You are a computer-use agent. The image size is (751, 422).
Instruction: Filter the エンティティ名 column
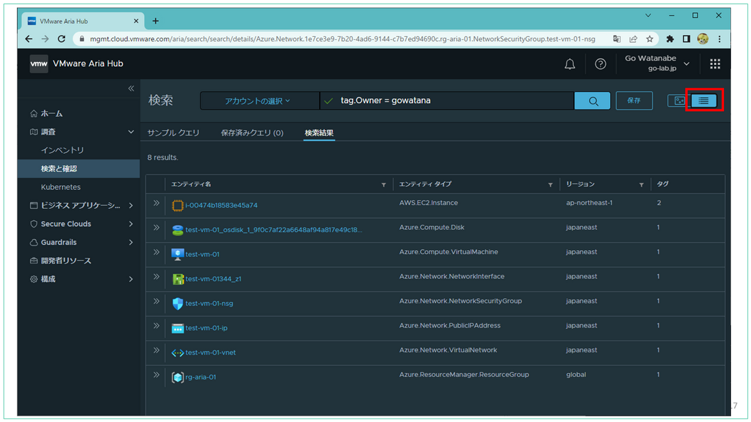click(x=384, y=185)
